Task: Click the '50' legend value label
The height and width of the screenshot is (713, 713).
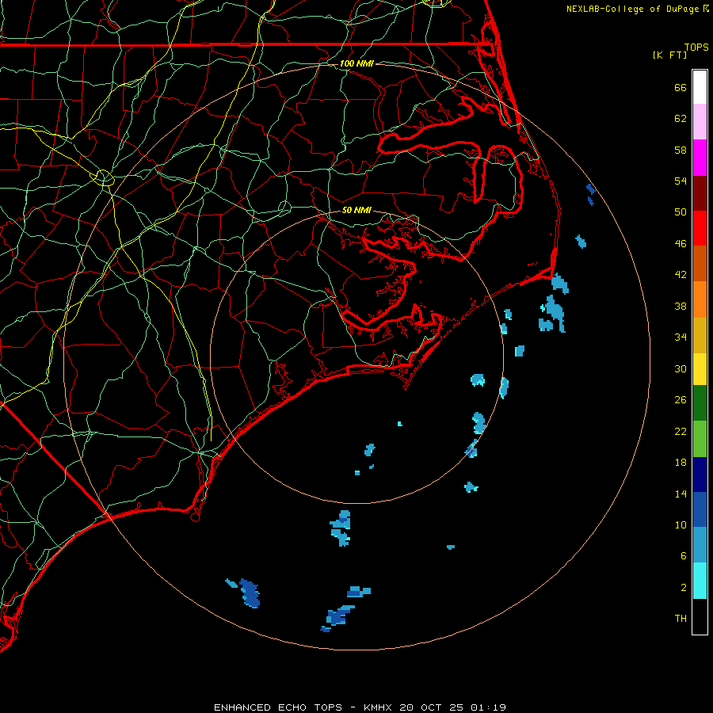Action: point(681,212)
